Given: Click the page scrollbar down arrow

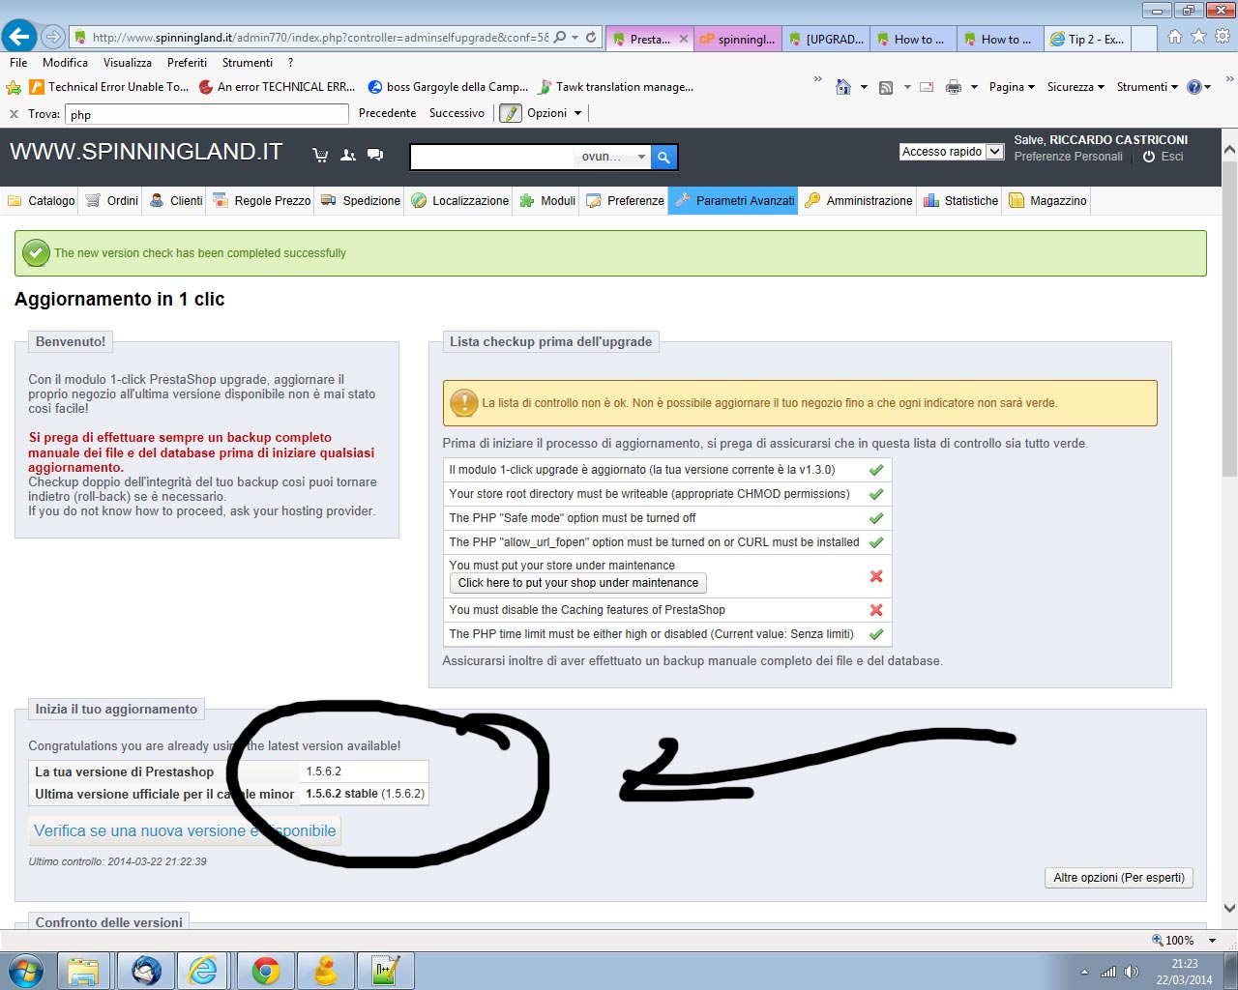Looking at the screenshot, I should [x=1229, y=908].
